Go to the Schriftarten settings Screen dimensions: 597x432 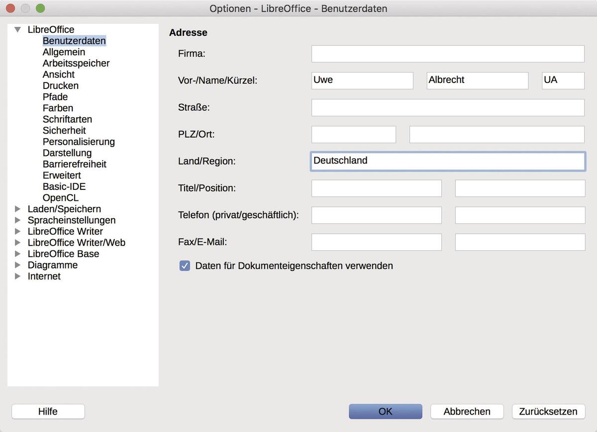point(67,119)
